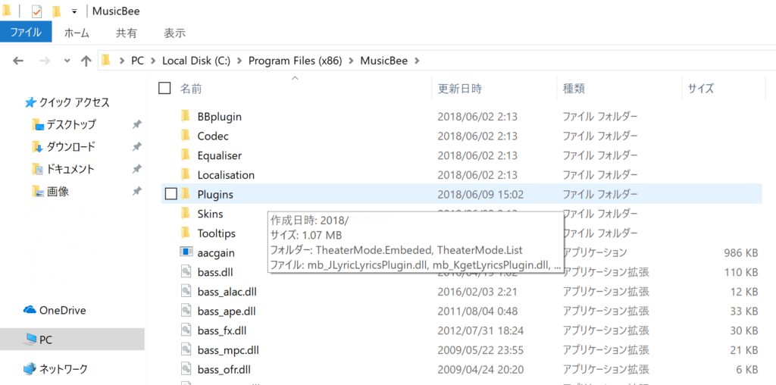Open ダウンロード in navigation pane

click(70, 147)
